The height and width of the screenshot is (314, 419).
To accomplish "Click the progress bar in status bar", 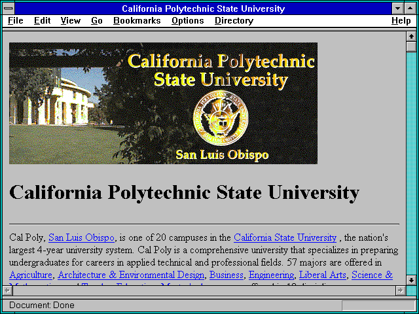I will click(378, 305).
